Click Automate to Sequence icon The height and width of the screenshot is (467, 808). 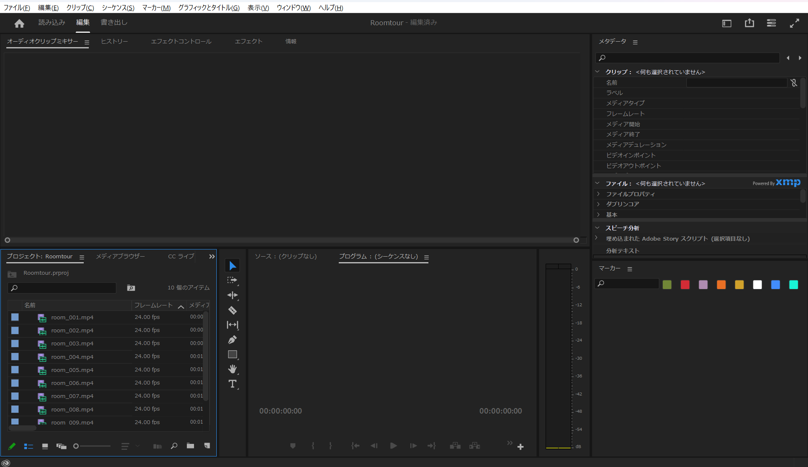pyautogui.click(x=157, y=446)
